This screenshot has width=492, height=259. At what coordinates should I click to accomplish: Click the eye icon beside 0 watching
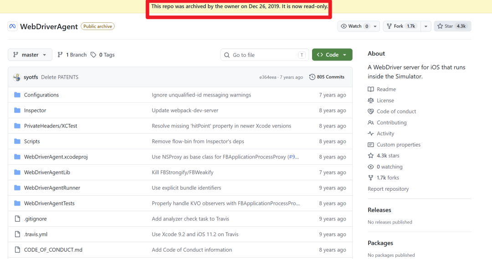[x=371, y=167]
